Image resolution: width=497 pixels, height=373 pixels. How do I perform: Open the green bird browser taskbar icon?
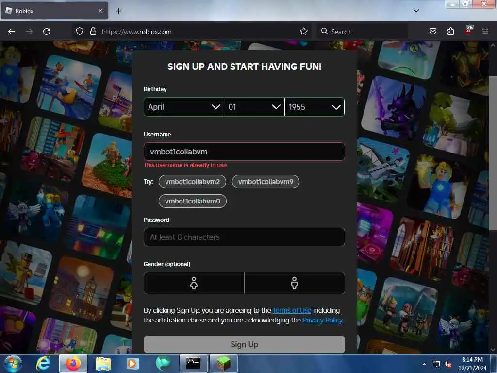[163, 363]
